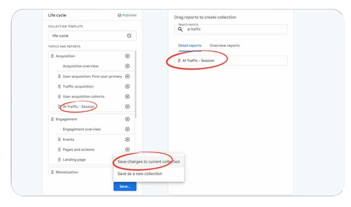Remove the Acquisition topic

(x=128, y=56)
